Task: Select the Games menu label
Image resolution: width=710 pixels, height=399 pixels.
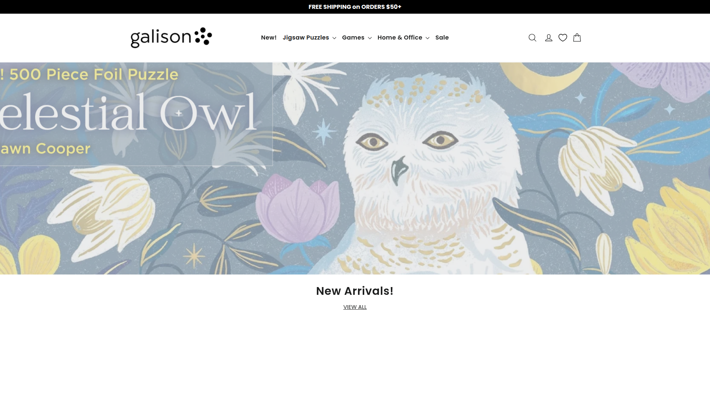Action: (x=353, y=38)
